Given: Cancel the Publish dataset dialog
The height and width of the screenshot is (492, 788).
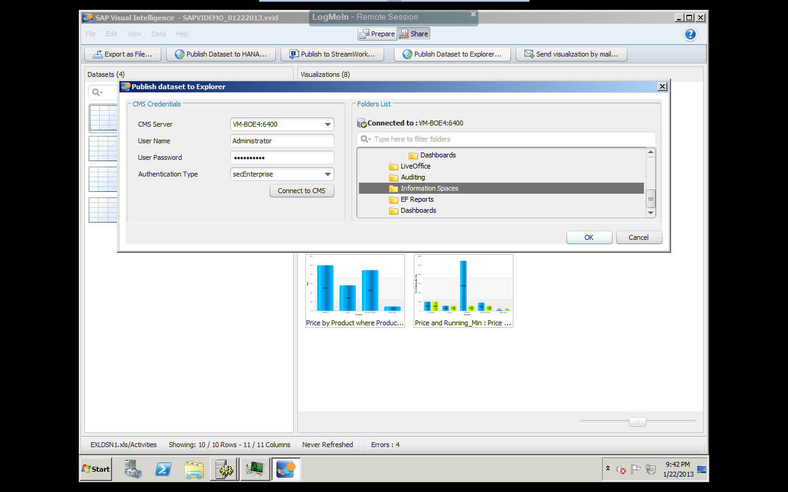Looking at the screenshot, I should point(638,237).
